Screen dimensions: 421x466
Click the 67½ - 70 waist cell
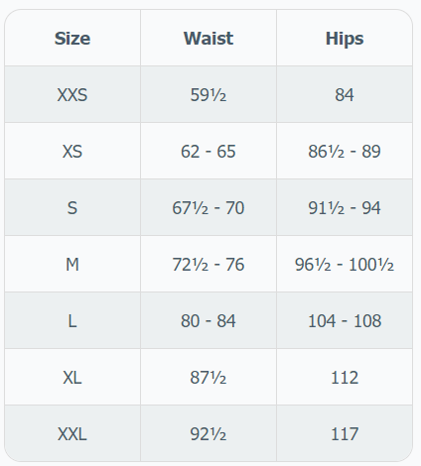tap(209, 208)
